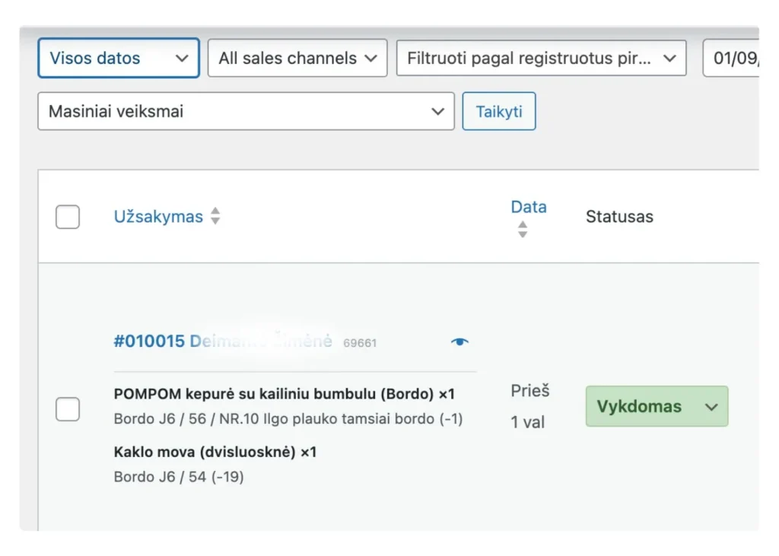Sort by the Data column header

point(529,207)
